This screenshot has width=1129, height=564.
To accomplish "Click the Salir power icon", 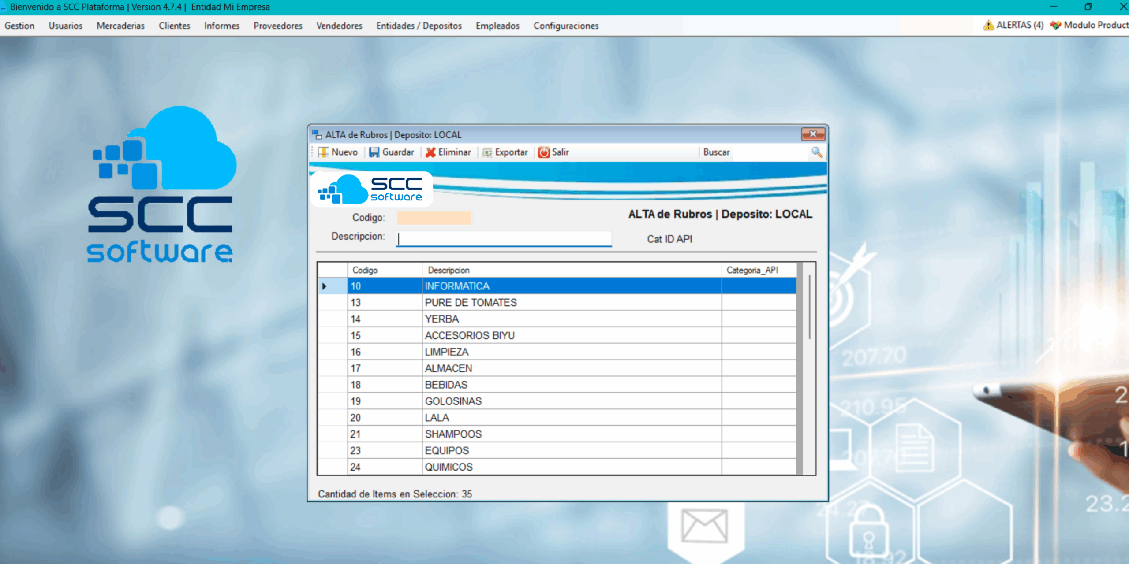I will (544, 152).
